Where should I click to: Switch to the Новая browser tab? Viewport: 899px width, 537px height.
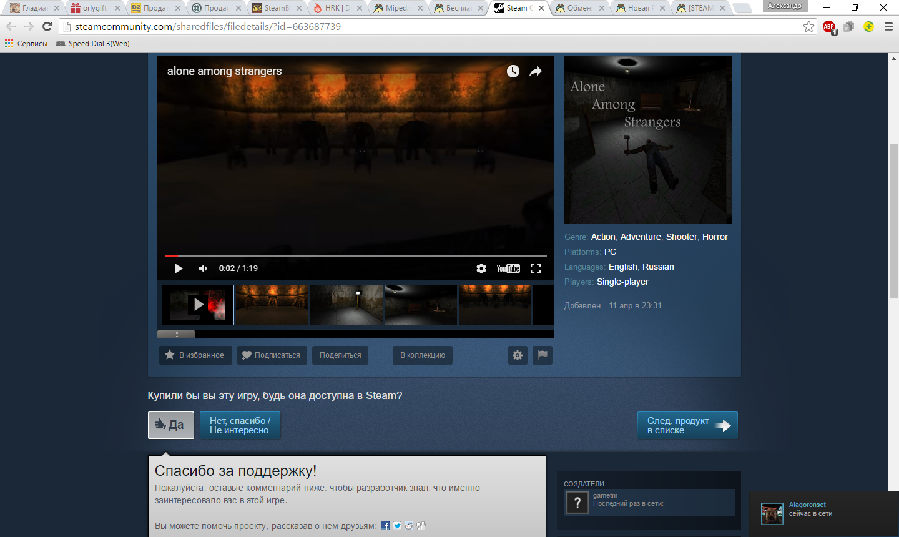click(640, 8)
